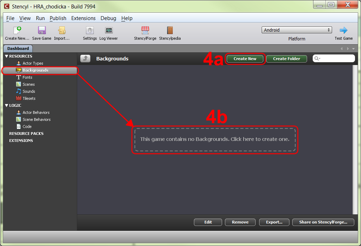The height and width of the screenshot is (246, 361).
Task: Open the tab list dropdown arrow
Action: click(353, 48)
